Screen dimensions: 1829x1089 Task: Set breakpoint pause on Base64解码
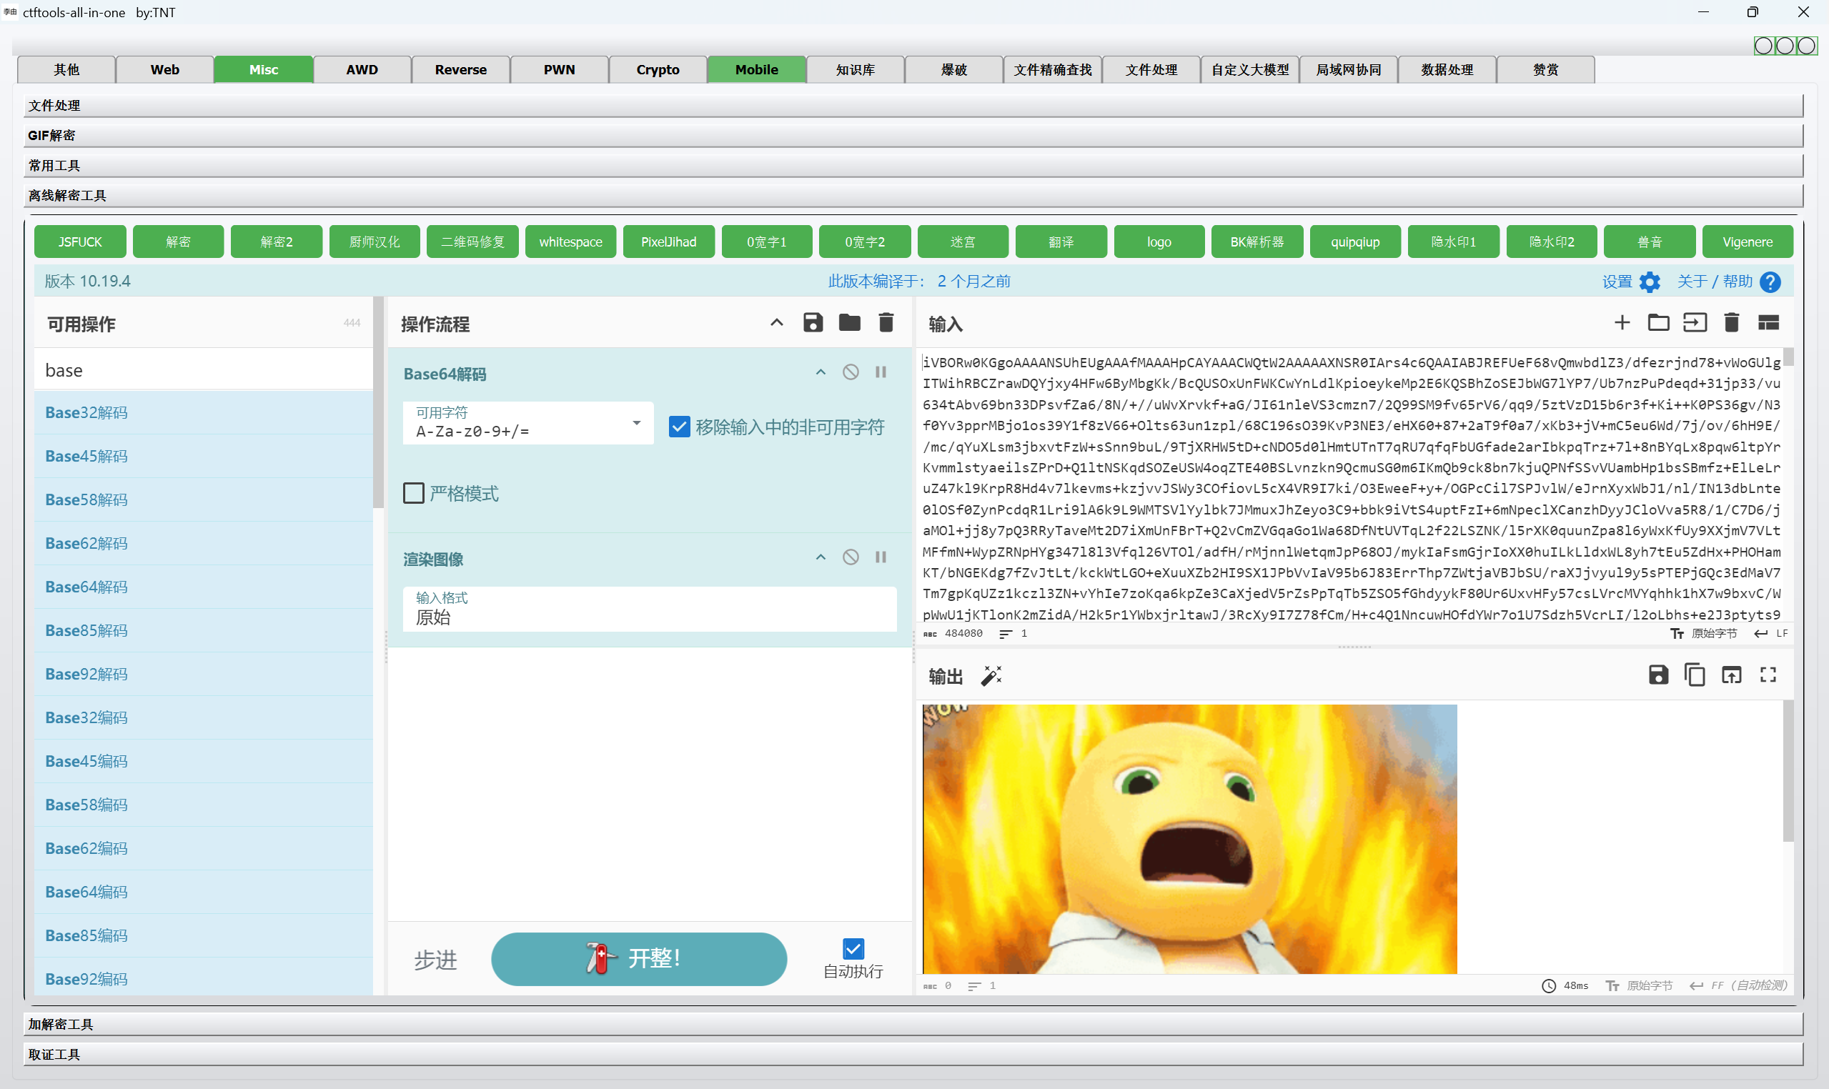click(x=881, y=372)
